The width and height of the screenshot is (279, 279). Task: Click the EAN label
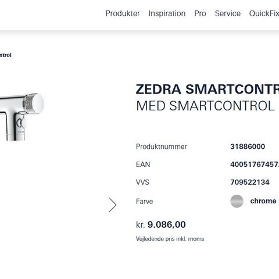click(143, 164)
